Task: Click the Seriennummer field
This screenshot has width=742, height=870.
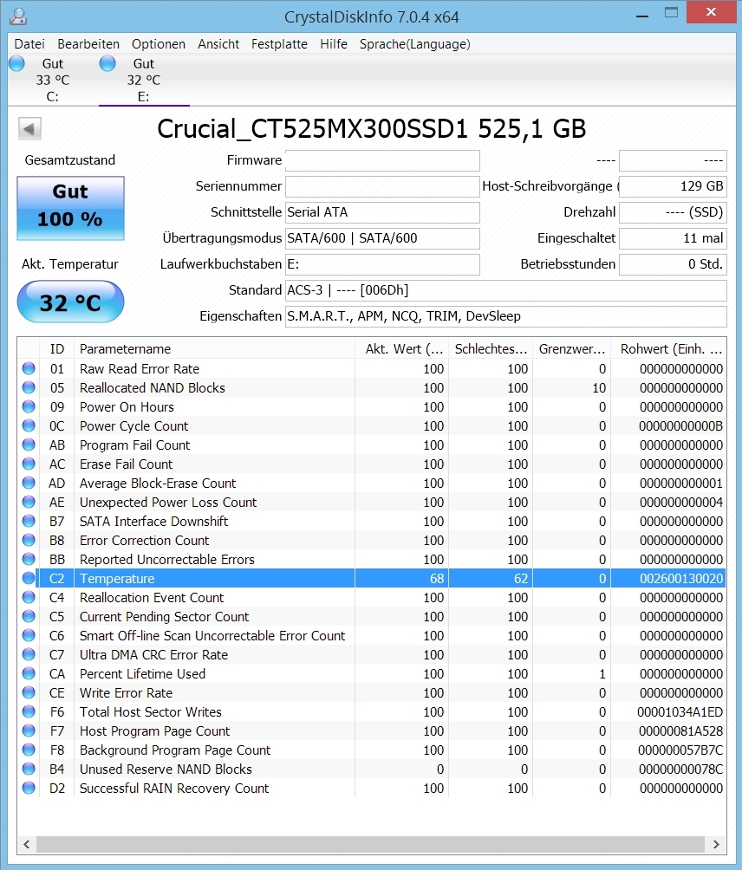Action: (x=382, y=186)
